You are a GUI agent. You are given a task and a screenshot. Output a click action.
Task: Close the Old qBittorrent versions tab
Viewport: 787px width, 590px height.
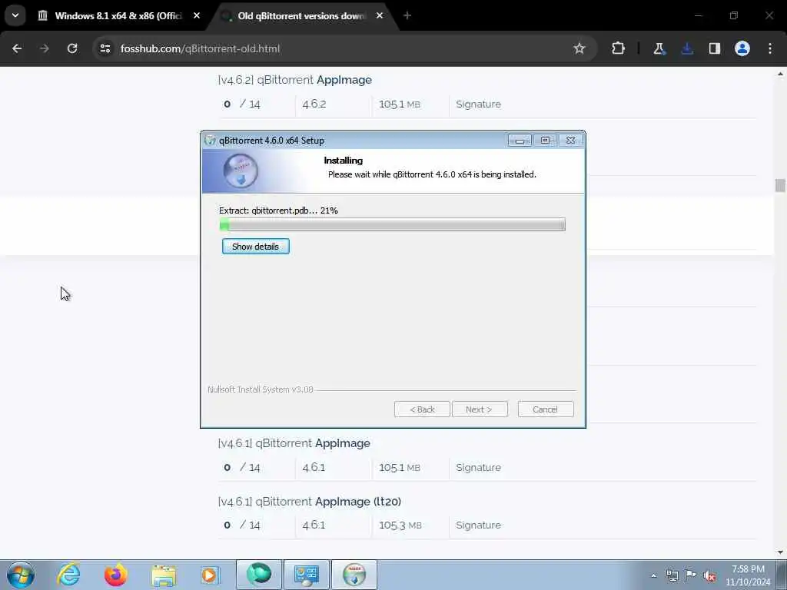click(x=380, y=16)
